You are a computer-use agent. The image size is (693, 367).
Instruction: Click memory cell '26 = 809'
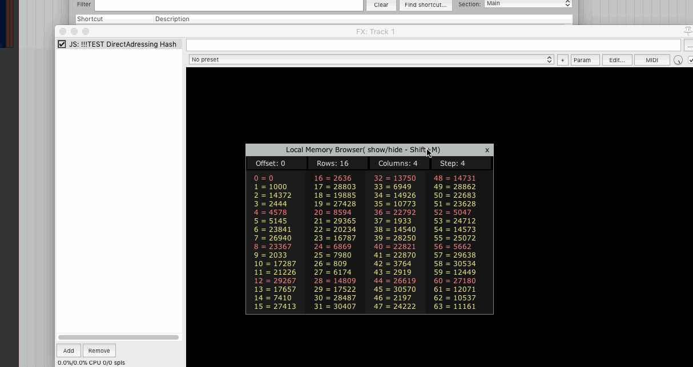click(x=331, y=264)
